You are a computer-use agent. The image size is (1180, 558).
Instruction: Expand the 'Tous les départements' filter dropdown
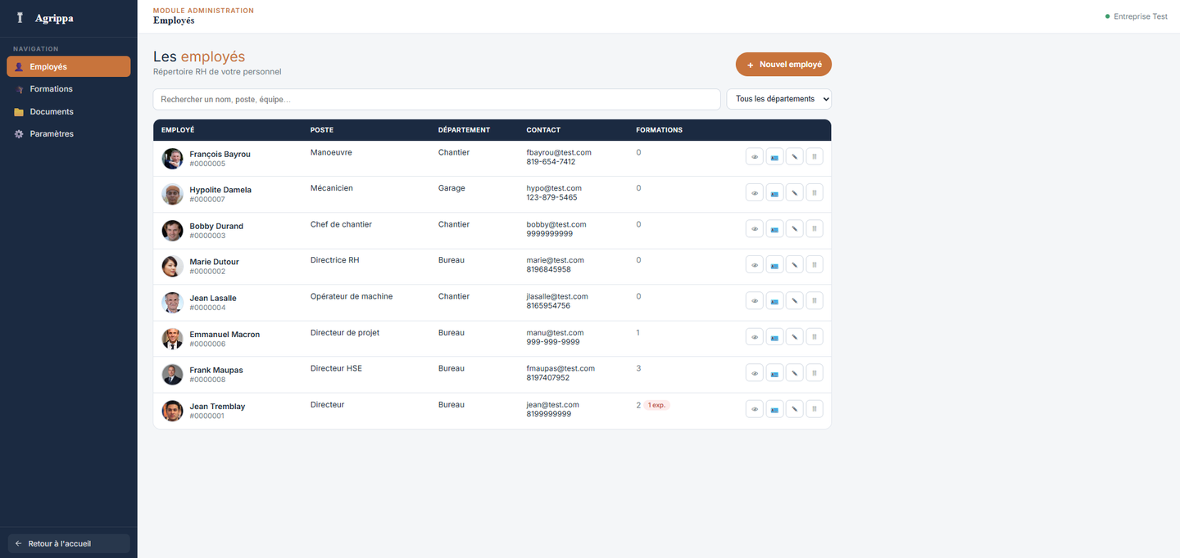779,99
